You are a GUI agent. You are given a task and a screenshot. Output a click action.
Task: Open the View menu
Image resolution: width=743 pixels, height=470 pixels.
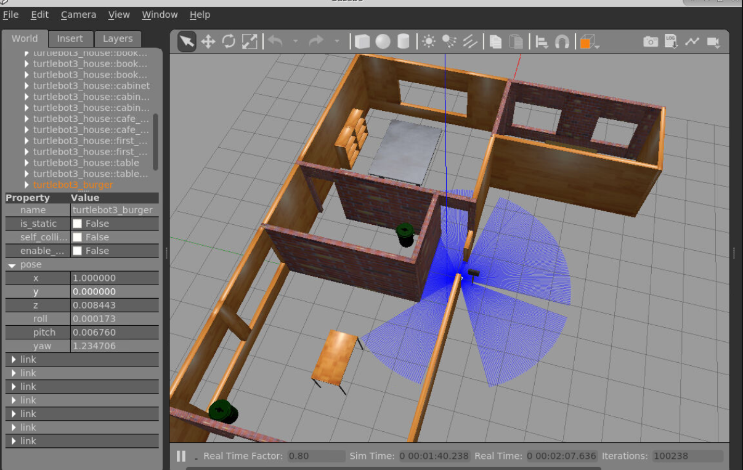click(119, 14)
